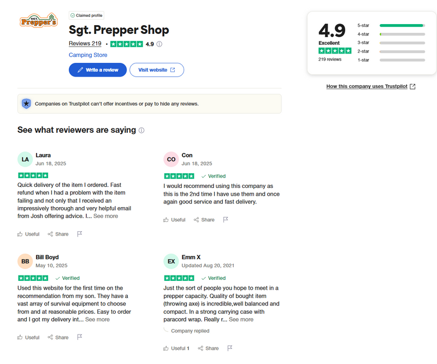Expand Laura's review with See more
This screenshot has width=437, height=364.
(x=105, y=216)
